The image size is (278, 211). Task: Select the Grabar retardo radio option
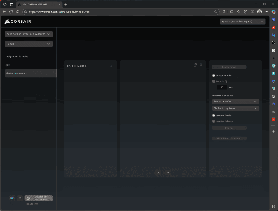point(214,76)
